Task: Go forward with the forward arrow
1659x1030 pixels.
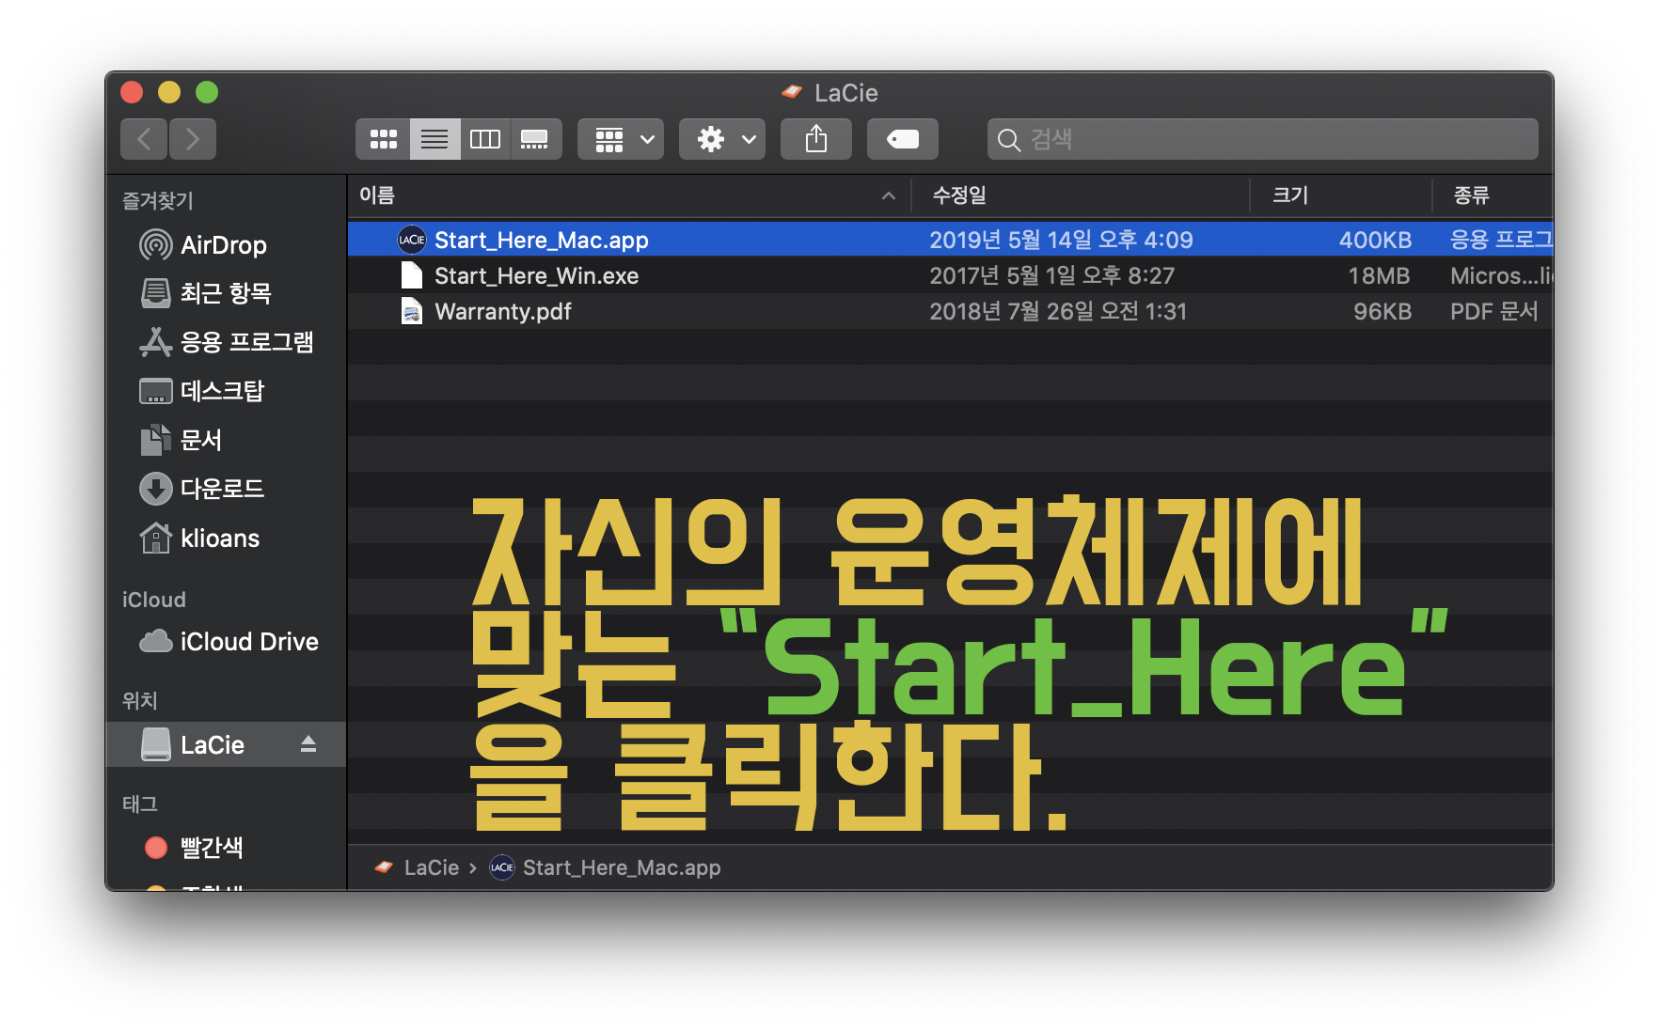Action: coord(193,140)
